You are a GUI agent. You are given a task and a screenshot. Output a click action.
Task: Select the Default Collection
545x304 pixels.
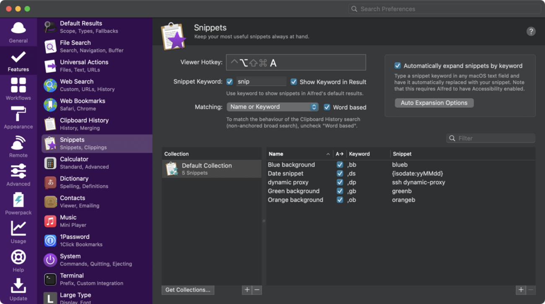212,169
